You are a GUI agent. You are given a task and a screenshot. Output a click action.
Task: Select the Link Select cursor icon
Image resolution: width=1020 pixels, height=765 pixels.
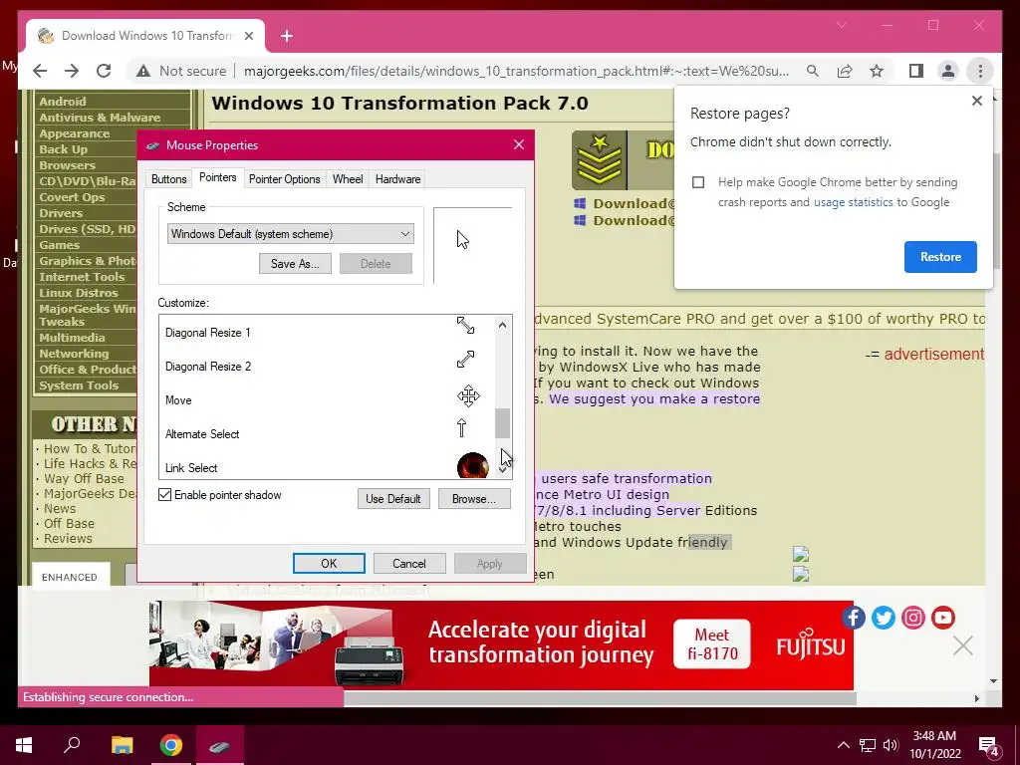pyautogui.click(x=472, y=466)
